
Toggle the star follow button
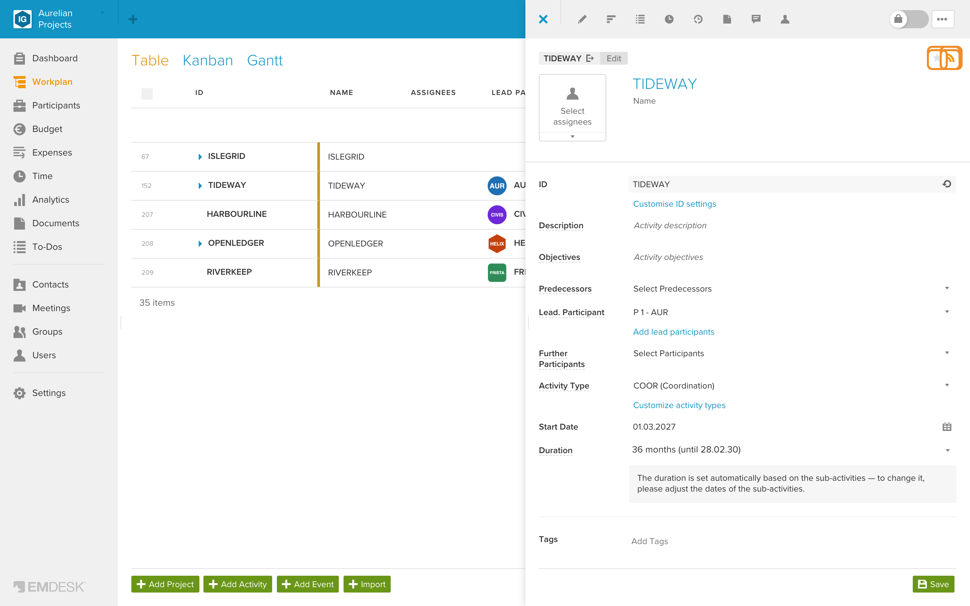936,58
